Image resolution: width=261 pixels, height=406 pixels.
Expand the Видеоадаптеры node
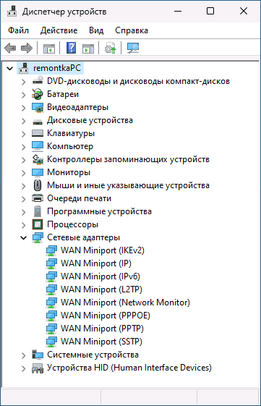pyautogui.click(x=24, y=108)
